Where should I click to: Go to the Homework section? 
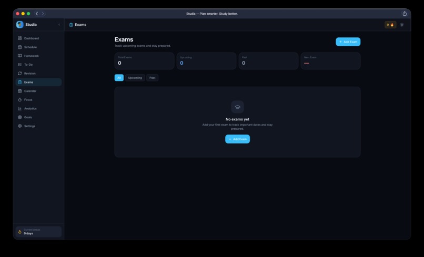(x=38, y=56)
